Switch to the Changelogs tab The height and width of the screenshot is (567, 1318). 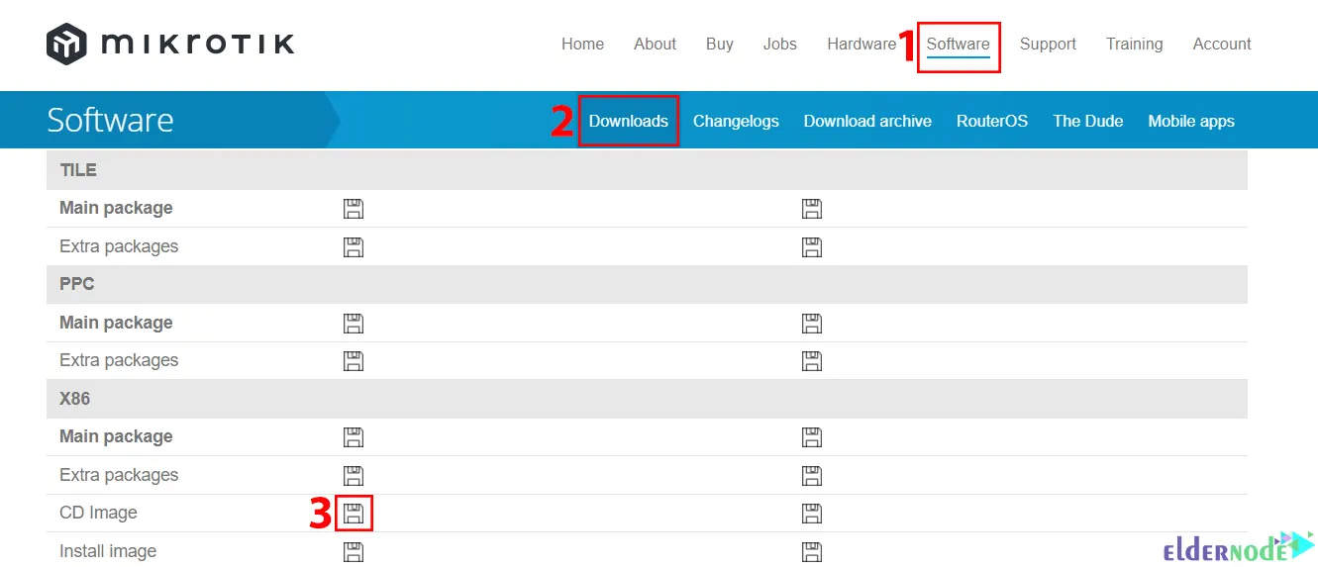click(736, 121)
